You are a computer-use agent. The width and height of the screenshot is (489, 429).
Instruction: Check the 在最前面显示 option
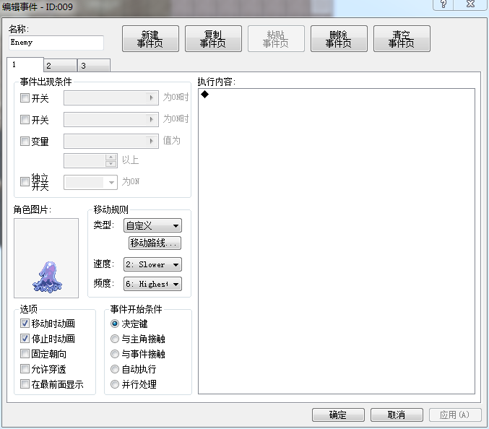[25, 384]
